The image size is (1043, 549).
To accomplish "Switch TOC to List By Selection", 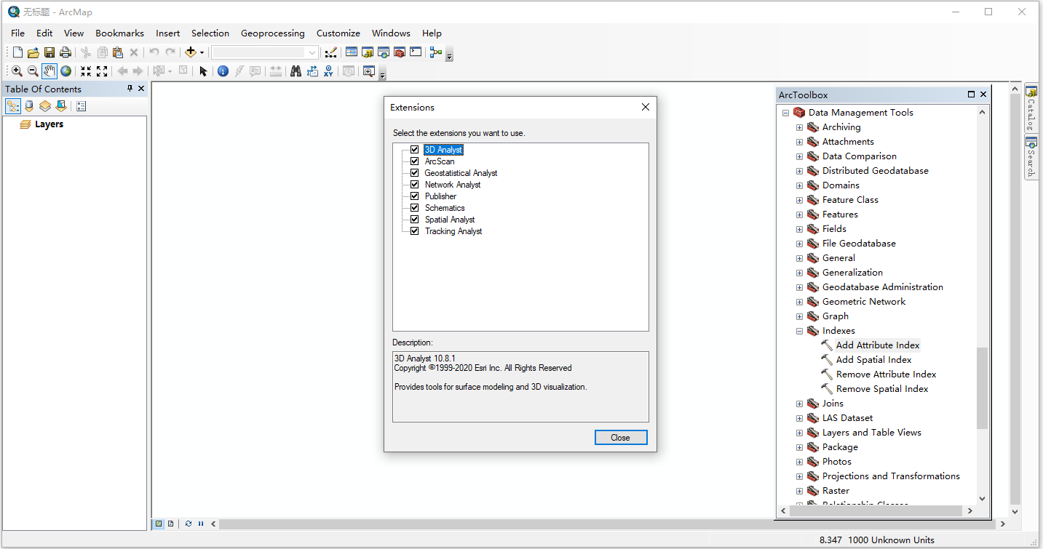I will click(x=61, y=106).
